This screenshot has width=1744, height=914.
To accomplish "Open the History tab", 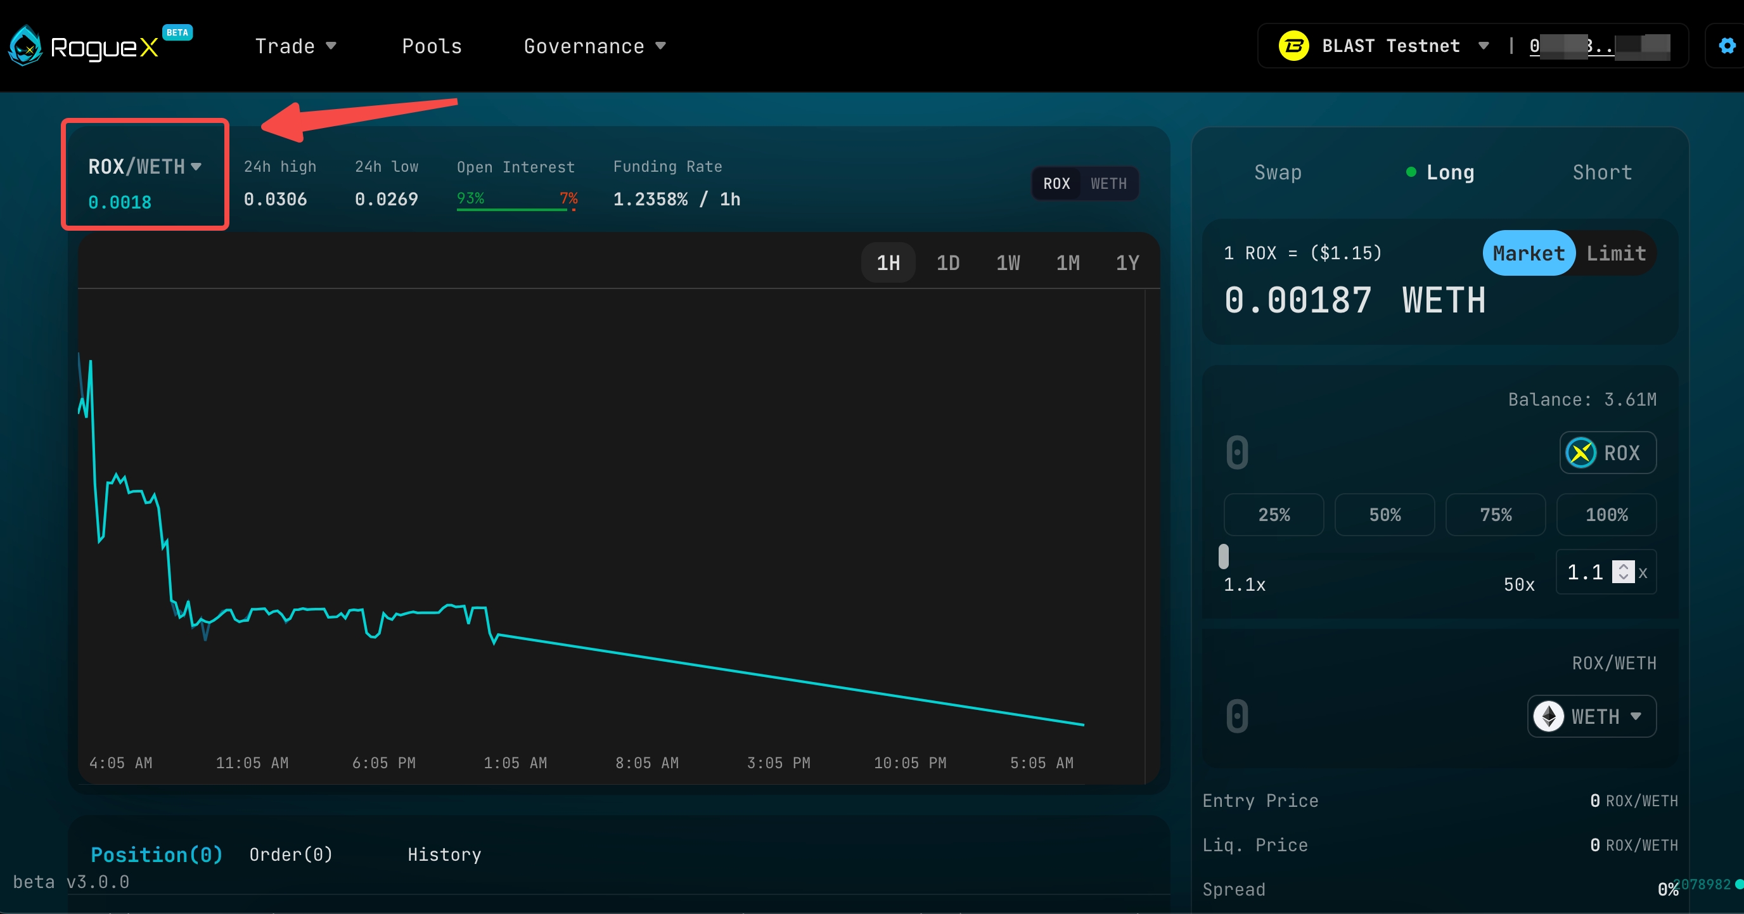I will tap(444, 854).
